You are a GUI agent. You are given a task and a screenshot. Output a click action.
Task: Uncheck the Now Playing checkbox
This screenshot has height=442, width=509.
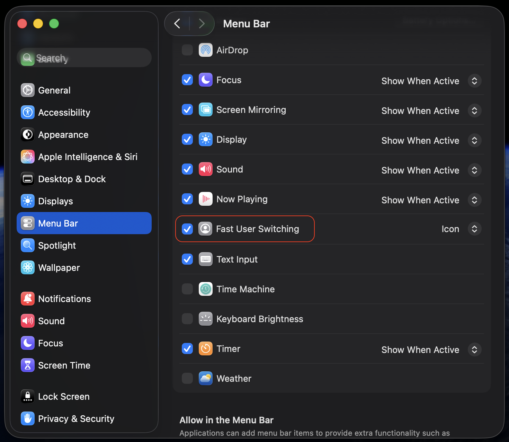[187, 199]
